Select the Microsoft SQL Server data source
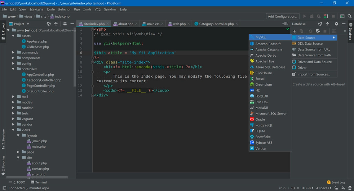The image size is (354, 191). (270, 114)
